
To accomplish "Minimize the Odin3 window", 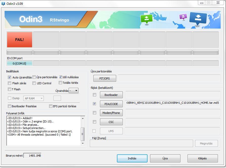I will point(202,3).
